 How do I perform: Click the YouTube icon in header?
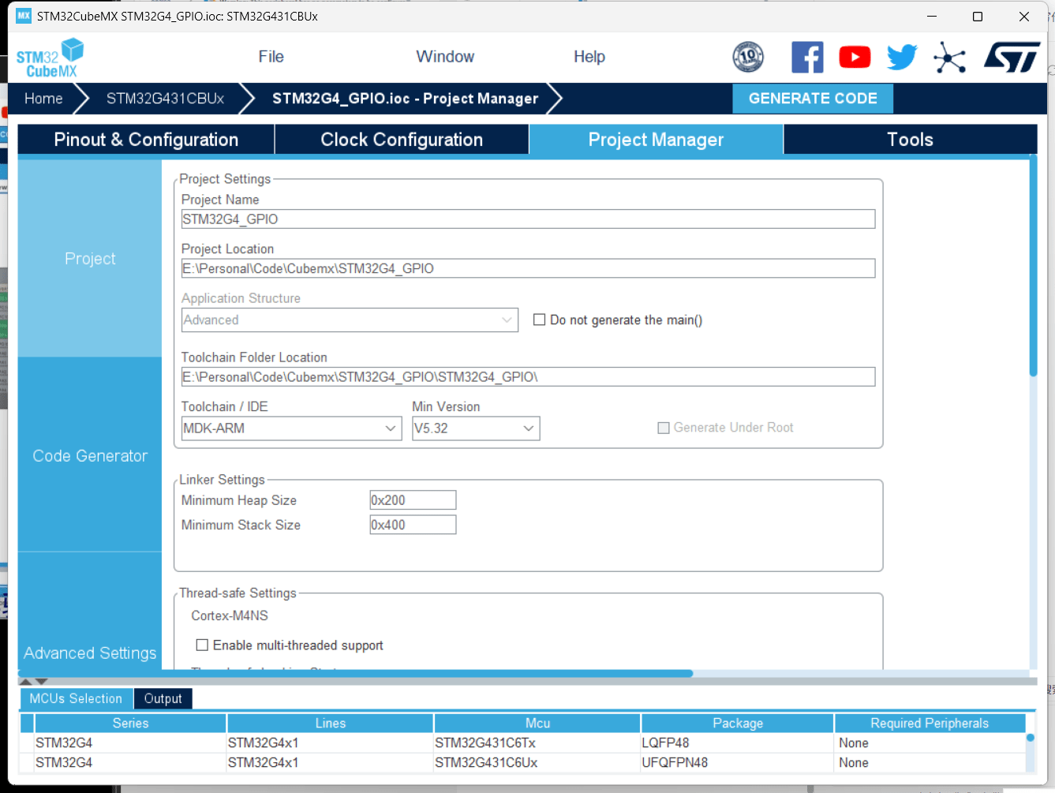pos(855,58)
